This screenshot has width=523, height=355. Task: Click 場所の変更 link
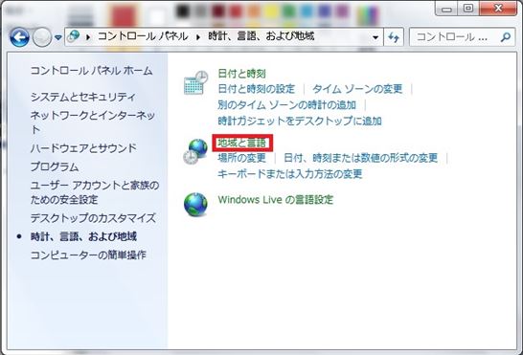(x=241, y=158)
